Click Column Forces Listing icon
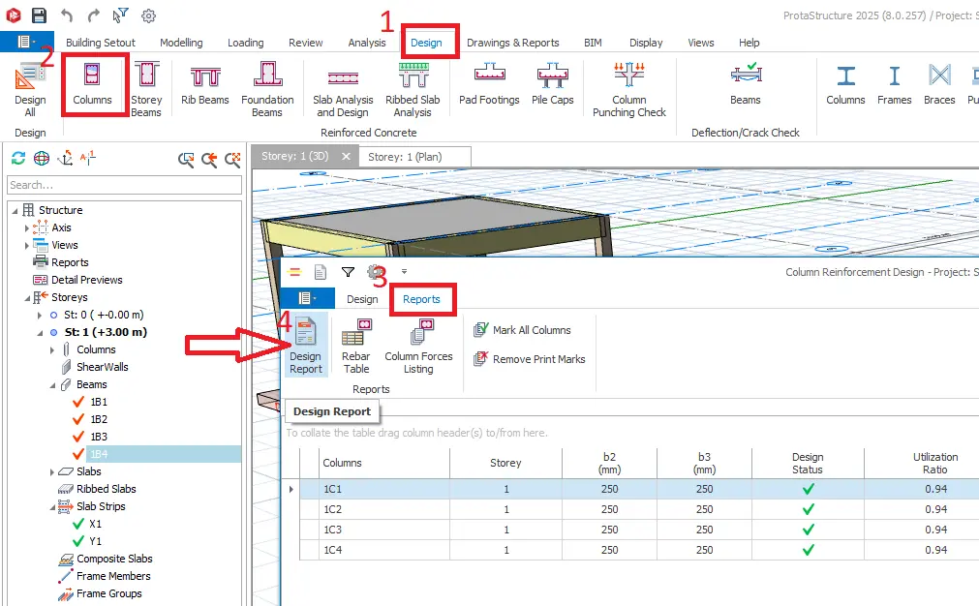 [418, 346]
